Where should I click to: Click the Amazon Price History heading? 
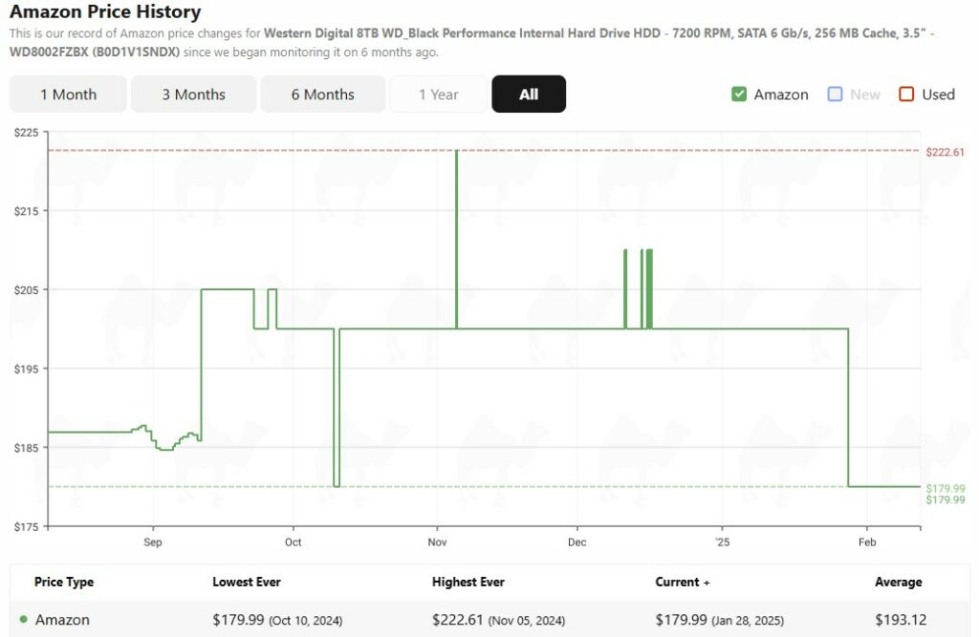(105, 12)
